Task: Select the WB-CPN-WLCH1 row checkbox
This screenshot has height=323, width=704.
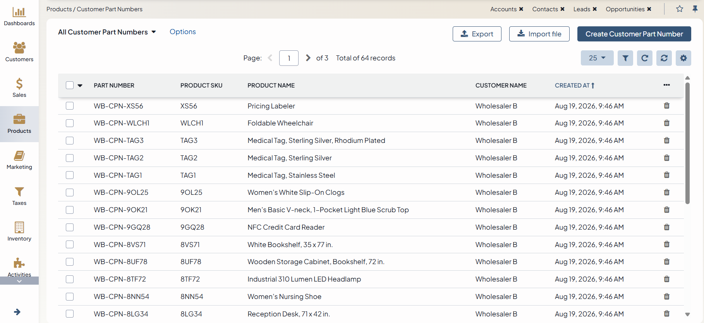Action: coord(70,123)
